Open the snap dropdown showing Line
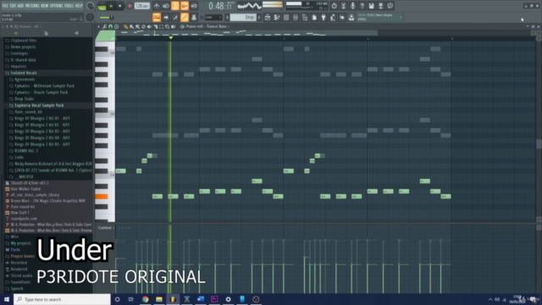The image size is (542, 305). click(213, 17)
